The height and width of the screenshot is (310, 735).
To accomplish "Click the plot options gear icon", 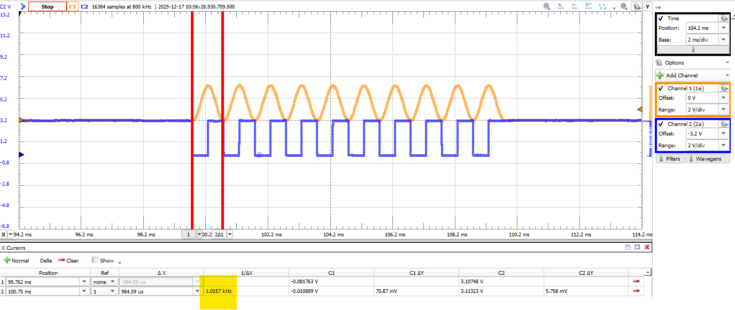I will coord(637,6).
